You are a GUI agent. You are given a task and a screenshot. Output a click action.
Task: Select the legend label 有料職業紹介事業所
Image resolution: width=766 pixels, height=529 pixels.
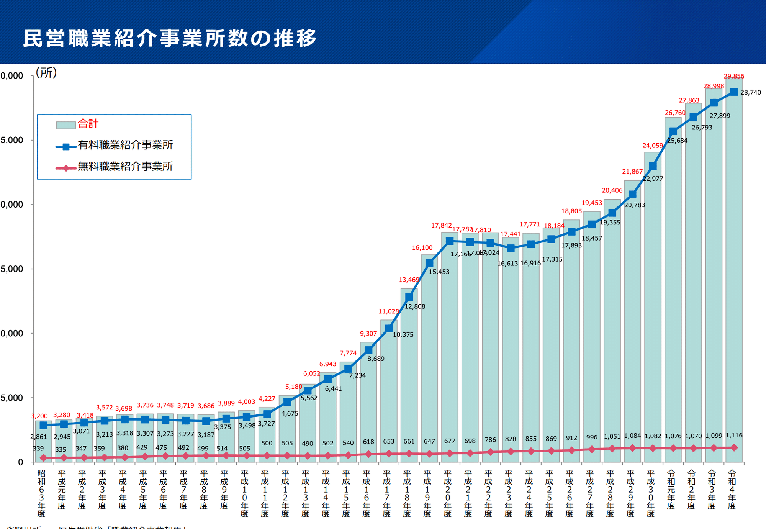pyautogui.click(x=125, y=145)
